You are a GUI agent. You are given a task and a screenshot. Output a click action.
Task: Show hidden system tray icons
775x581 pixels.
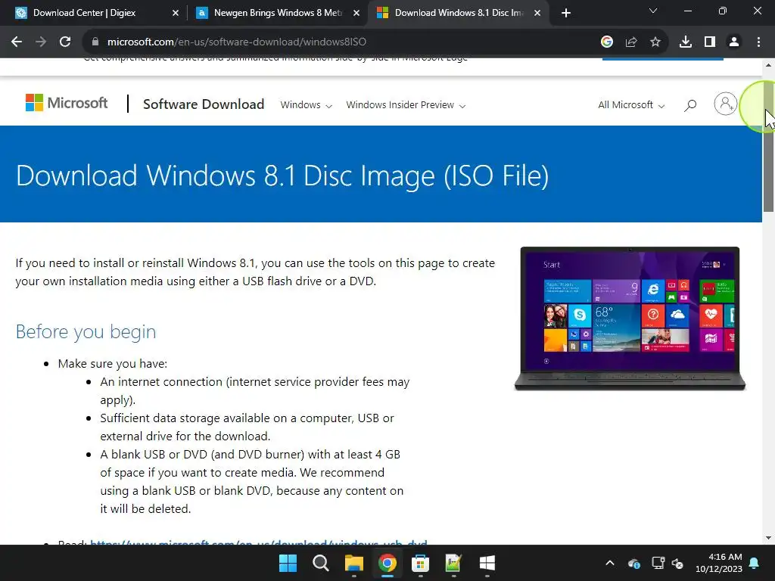(x=610, y=563)
